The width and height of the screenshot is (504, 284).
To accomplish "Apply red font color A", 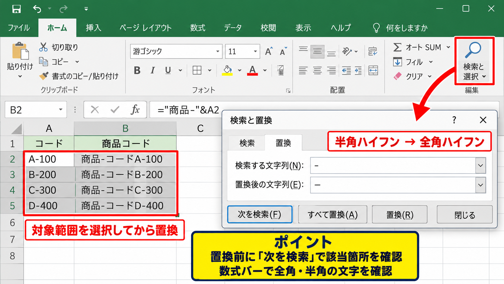I will (x=252, y=70).
